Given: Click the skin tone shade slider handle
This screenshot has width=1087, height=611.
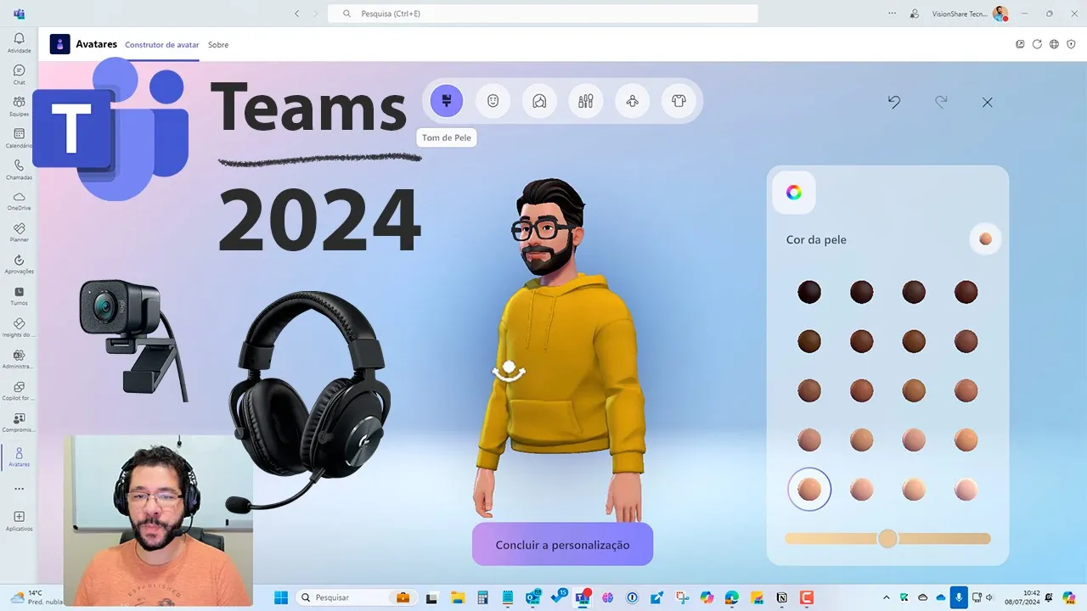Looking at the screenshot, I should pos(887,538).
